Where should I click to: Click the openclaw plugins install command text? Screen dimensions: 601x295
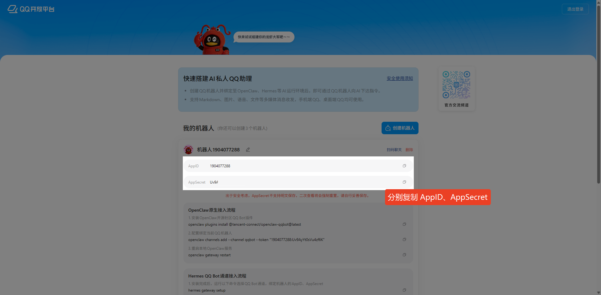244,224
